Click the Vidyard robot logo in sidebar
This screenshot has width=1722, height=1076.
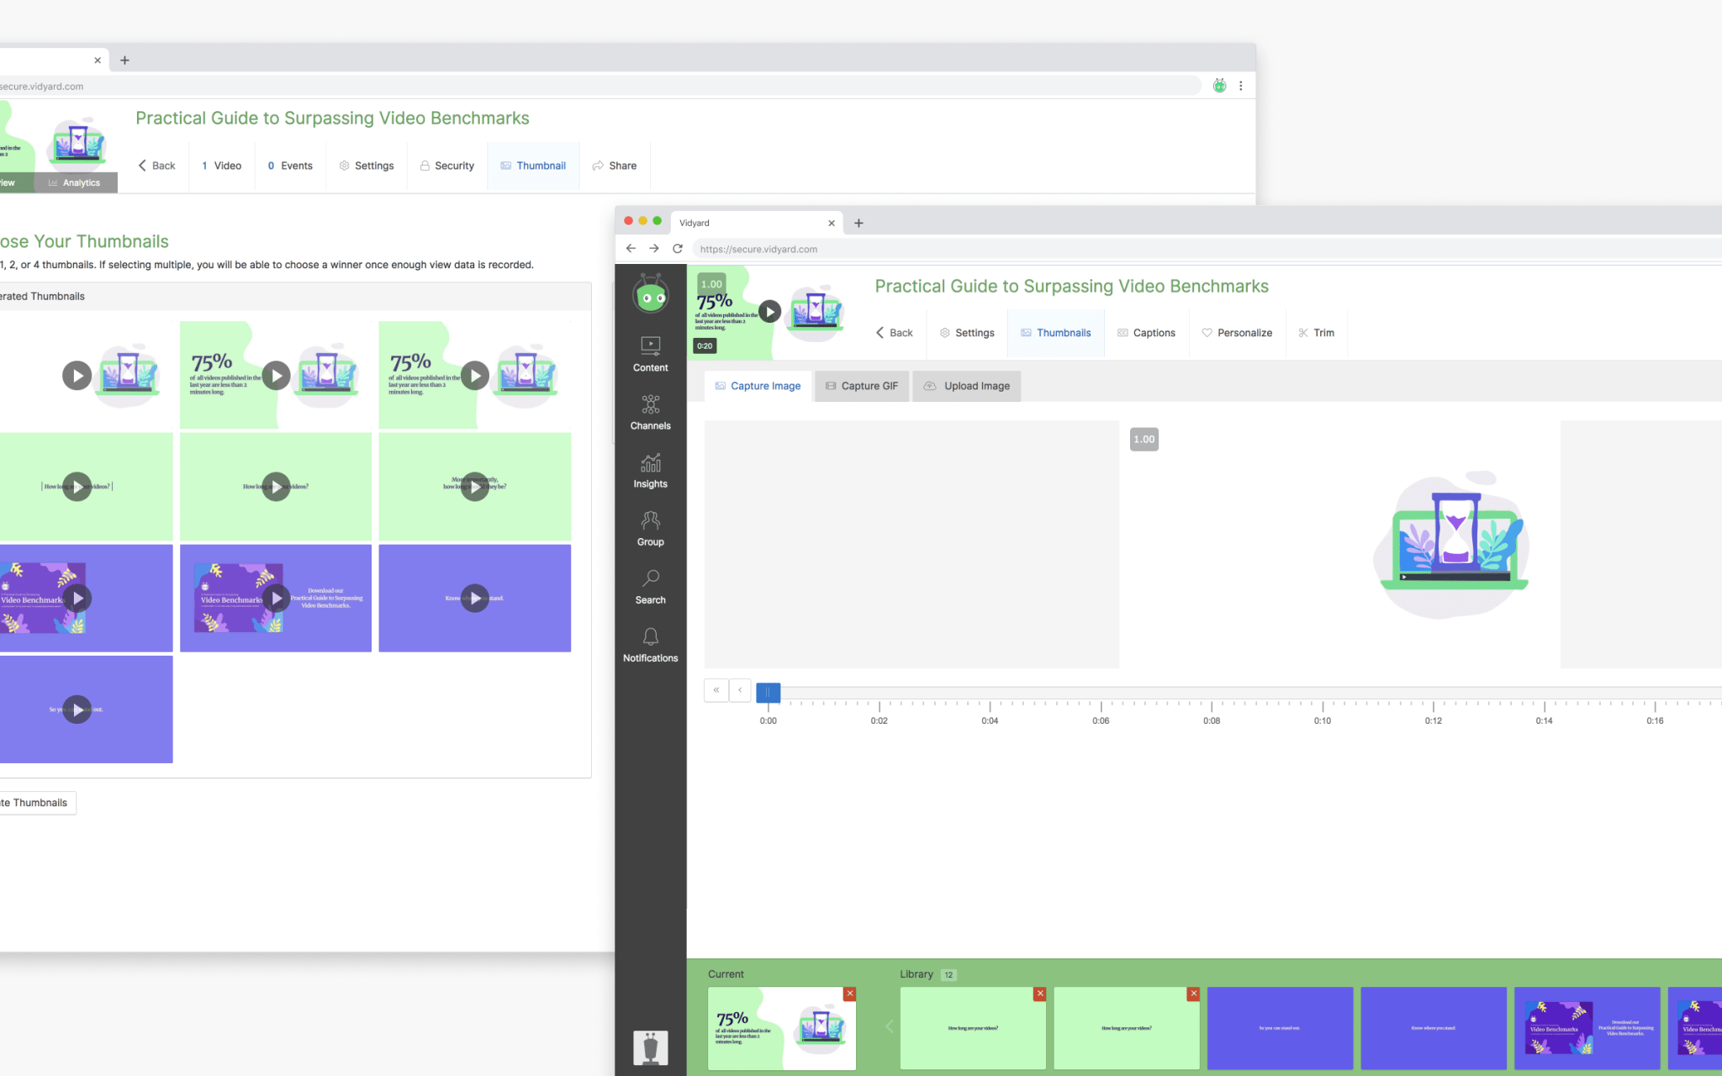coord(651,292)
